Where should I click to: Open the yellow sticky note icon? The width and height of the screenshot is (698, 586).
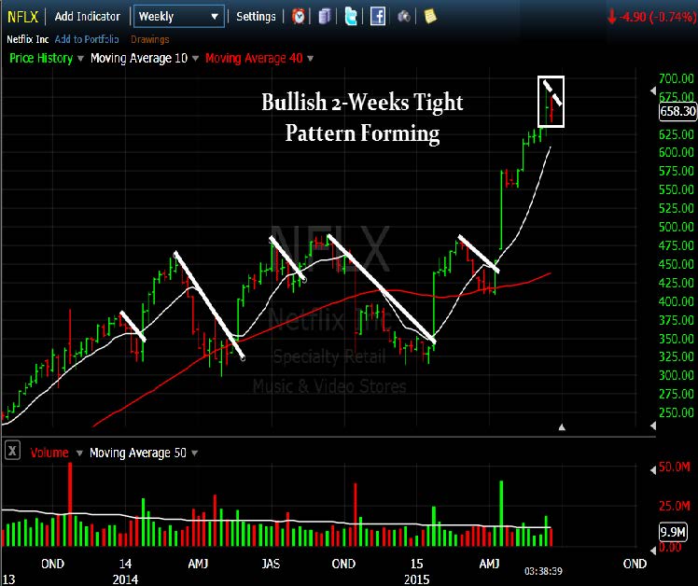tap(430, 17)
